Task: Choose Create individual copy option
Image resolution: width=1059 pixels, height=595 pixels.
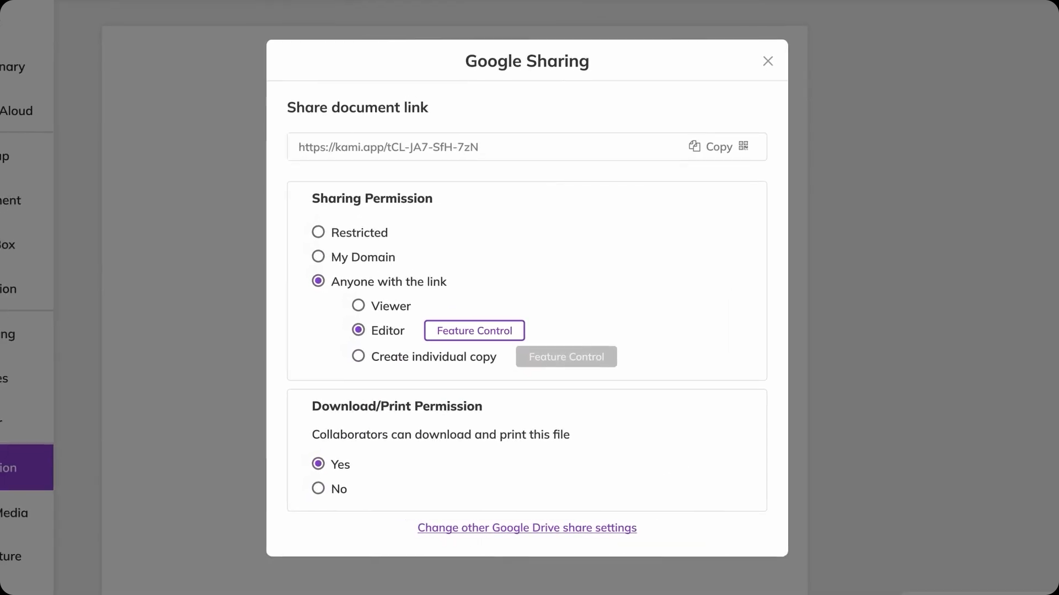Action: coord(359,356)
